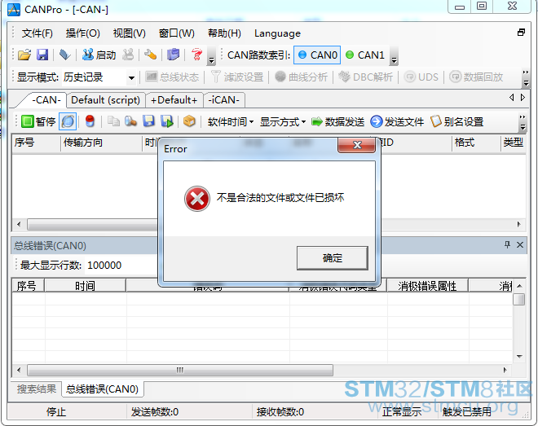Viewport: 538px width, 426px height.
Task: Sort by 序号 column in message list
Action: [36, 143]
